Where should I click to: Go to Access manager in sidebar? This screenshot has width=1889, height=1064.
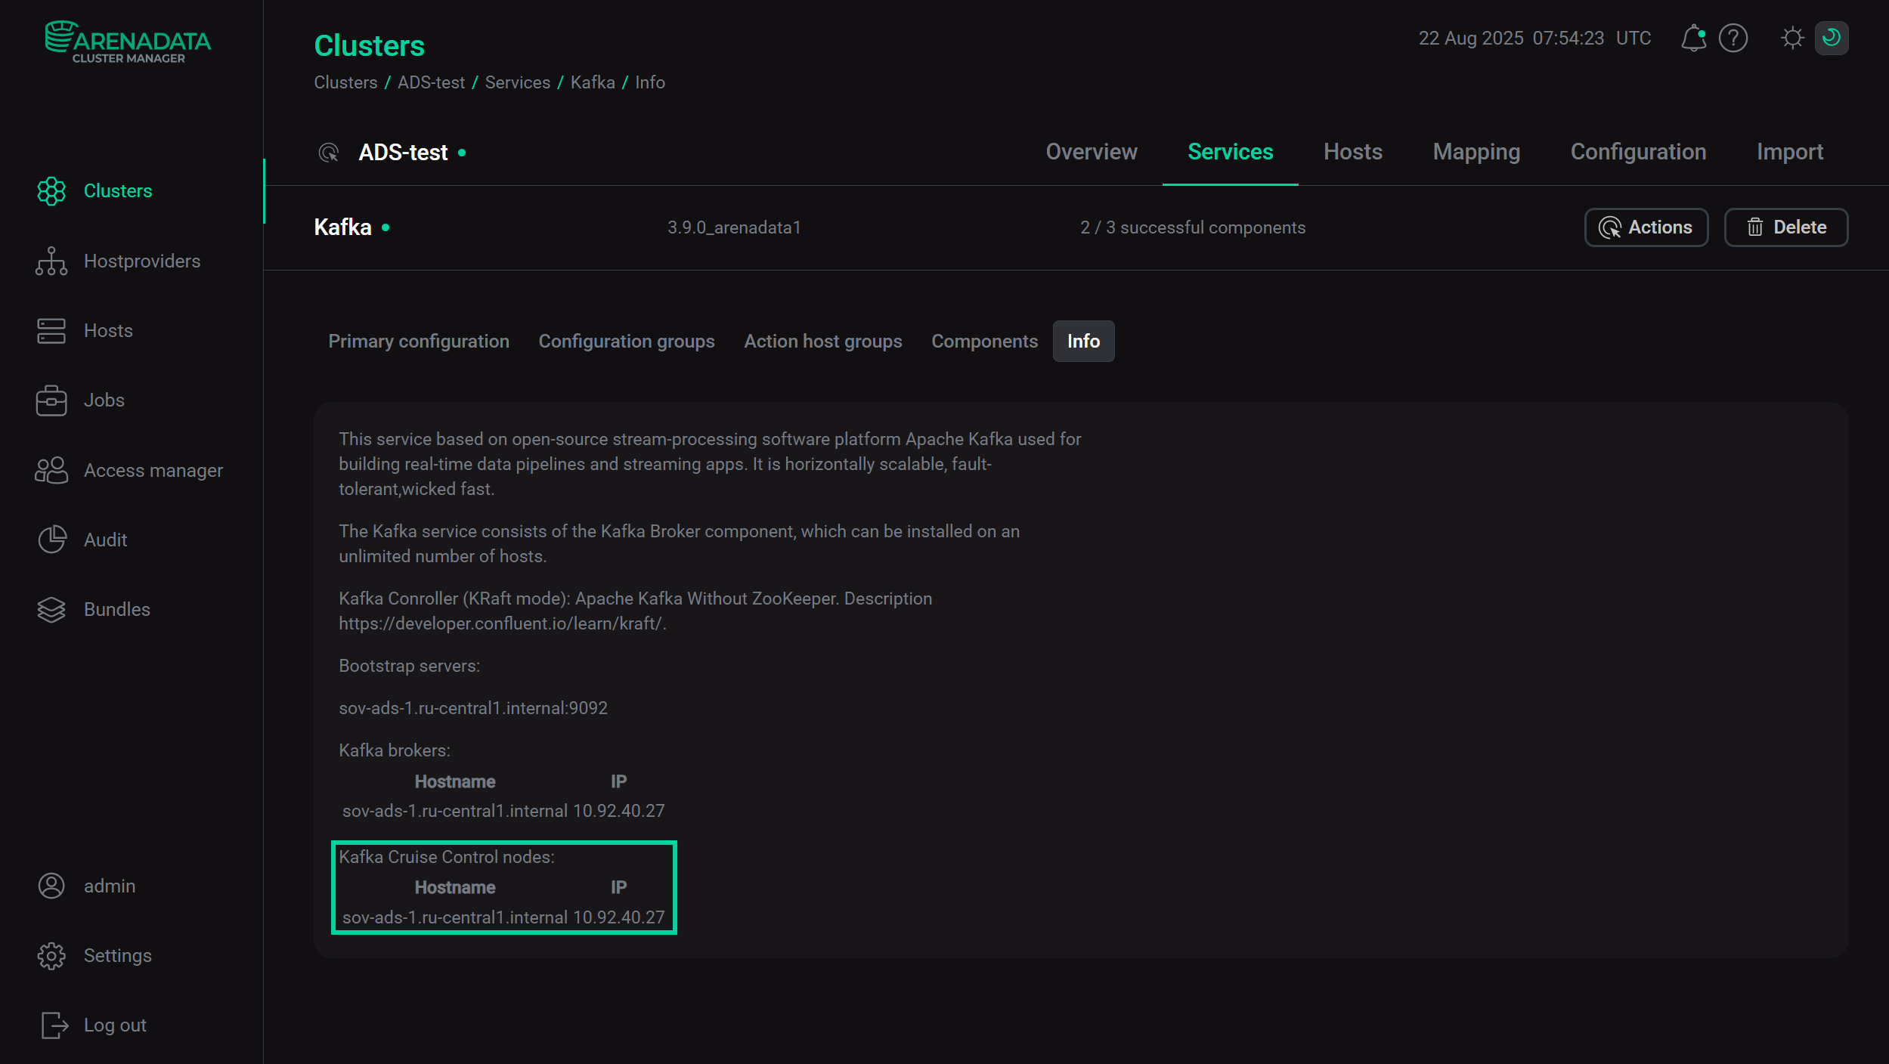[153, 471]
